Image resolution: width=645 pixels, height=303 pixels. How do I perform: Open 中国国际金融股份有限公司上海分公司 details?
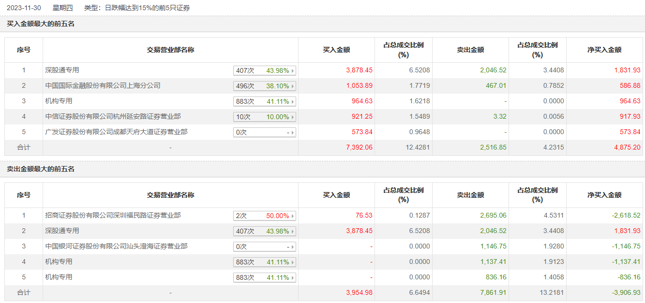[x=103, y=86]
